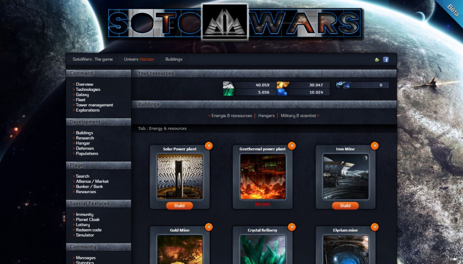Click the green leaf icon beside Facebook
The width and height of the screenshot is (463, 264).
(x=377, y=60)
